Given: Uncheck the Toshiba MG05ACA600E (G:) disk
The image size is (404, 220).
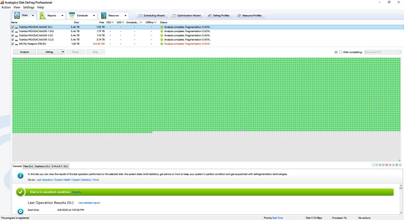Looking at the screenshot, I should pos(13,27).
